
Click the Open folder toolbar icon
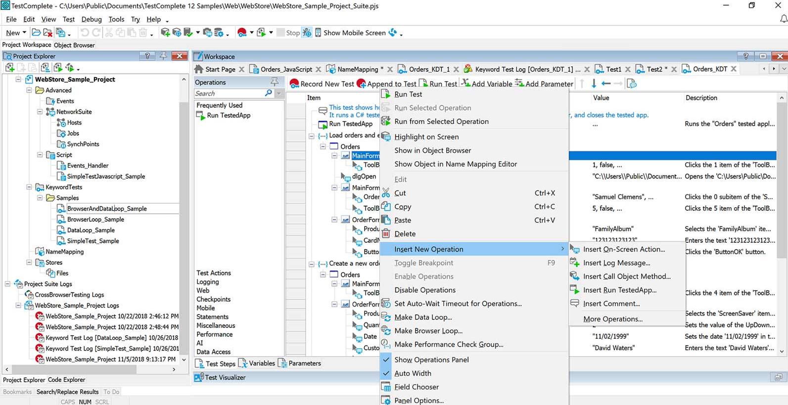click(x=36, y=33)
